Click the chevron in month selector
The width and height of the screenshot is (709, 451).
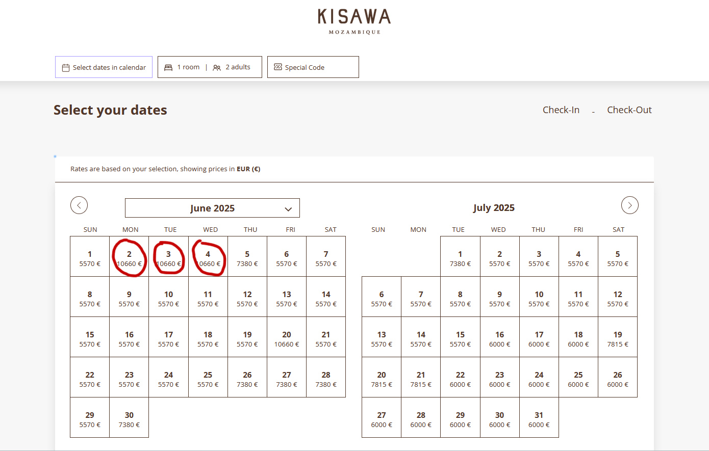[288, 209]
